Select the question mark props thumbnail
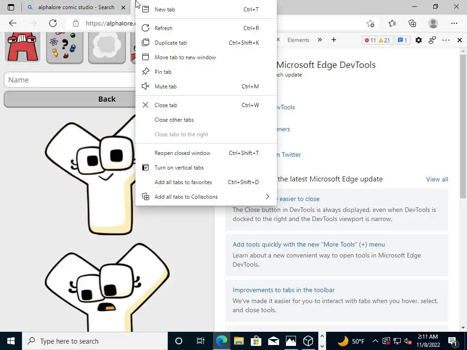This screenshot has height=350, width=467. click(65, 47)
